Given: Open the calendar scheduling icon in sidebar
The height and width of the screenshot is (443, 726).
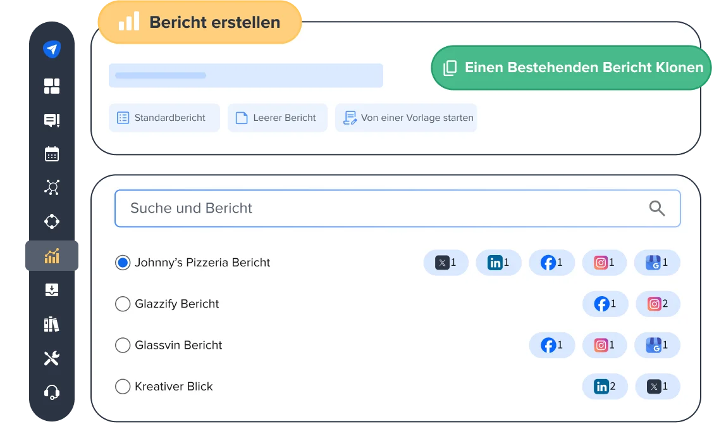Looking at the screenshot, I should point(51,154).
